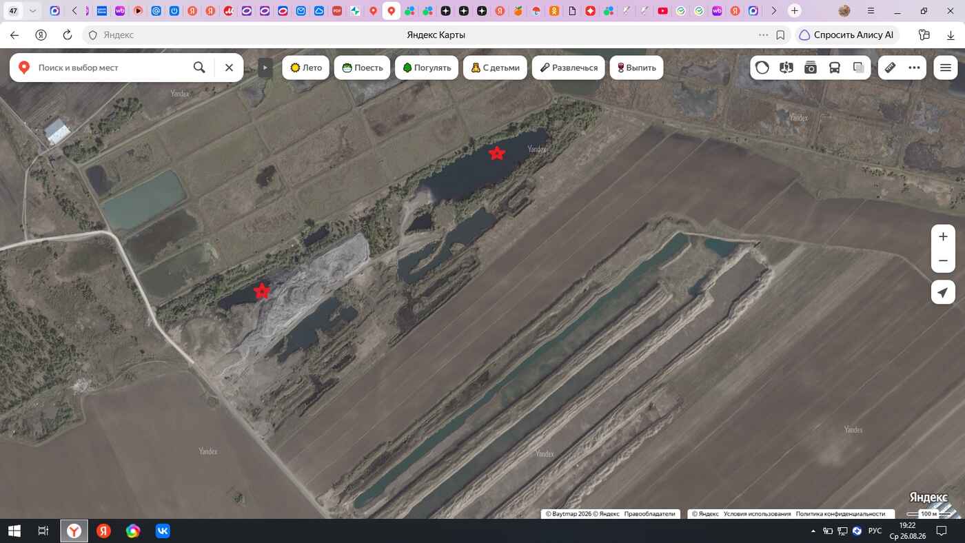Open the traffic layer icon

(762, 68)
